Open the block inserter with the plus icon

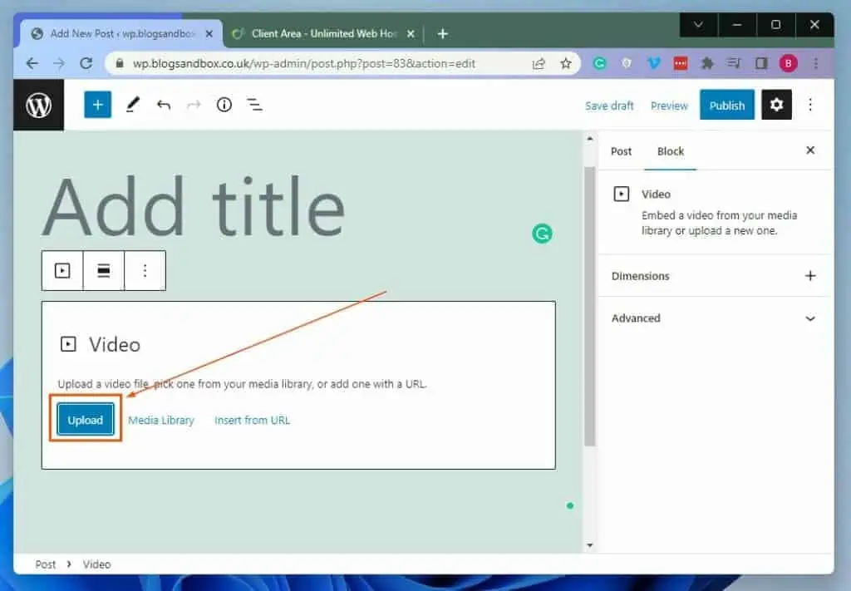click(97, 105)
